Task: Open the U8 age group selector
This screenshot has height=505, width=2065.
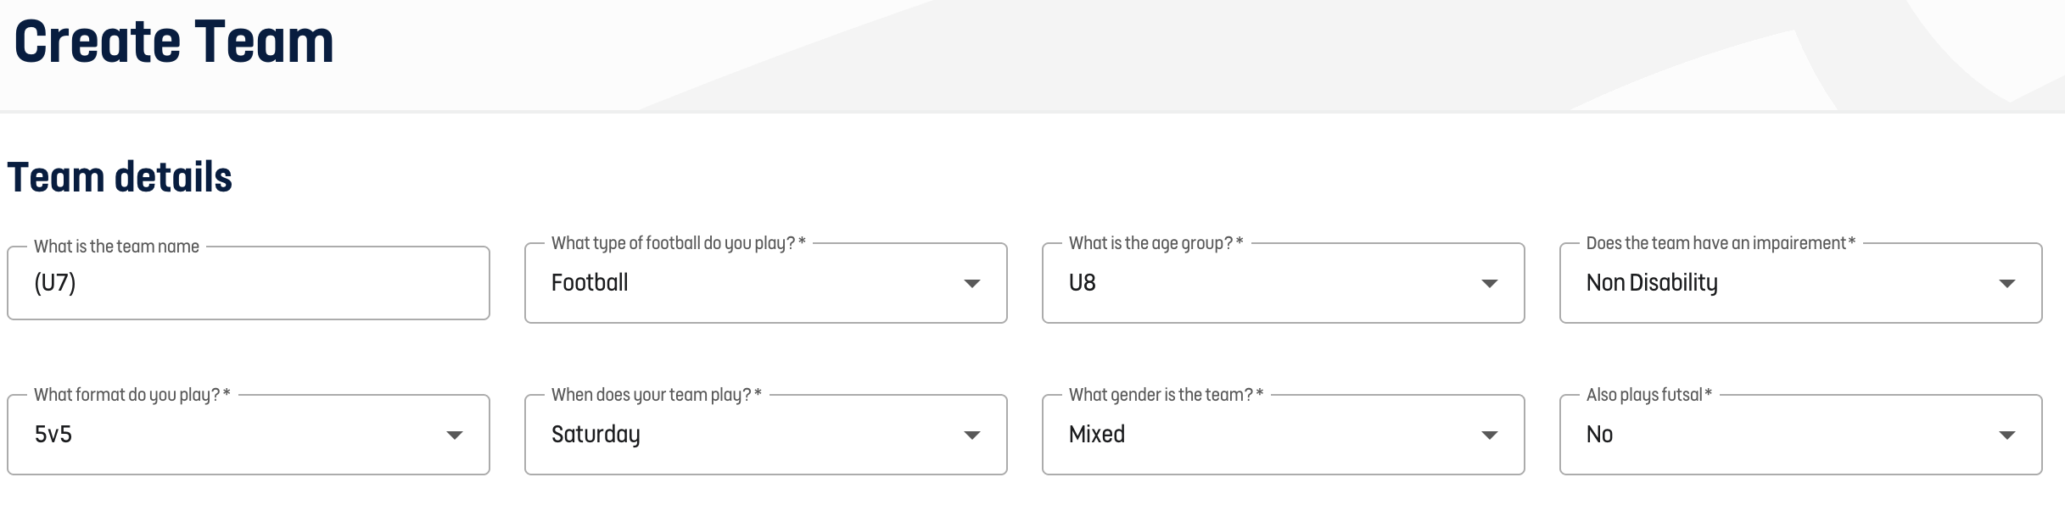Action: [1284, 283]
